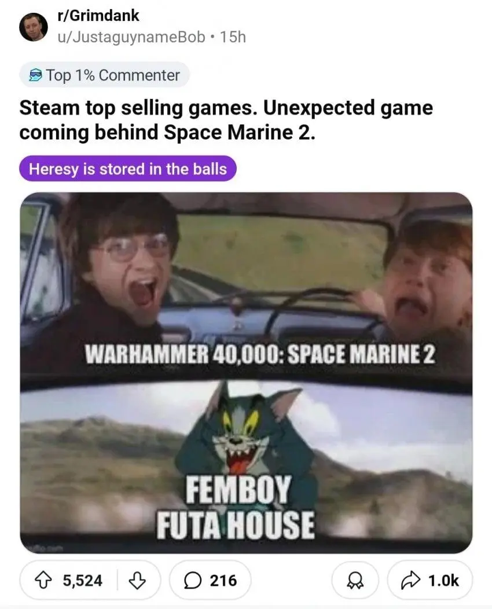The height and width of the screenshot is (609, 492).
Task: Visit the u/JustaguynameBob user profile
Action: click(x=131, y=37)
